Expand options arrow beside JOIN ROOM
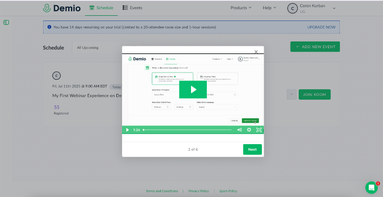Image resolution: width=383 pixels, height=197 pixels. coord(292,94)
